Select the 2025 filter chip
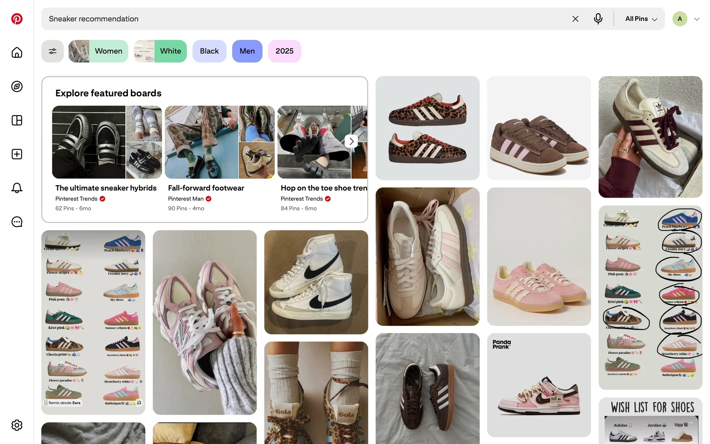Screen dimensions: 710x444 pyautogui.click(x=284, y=51)
